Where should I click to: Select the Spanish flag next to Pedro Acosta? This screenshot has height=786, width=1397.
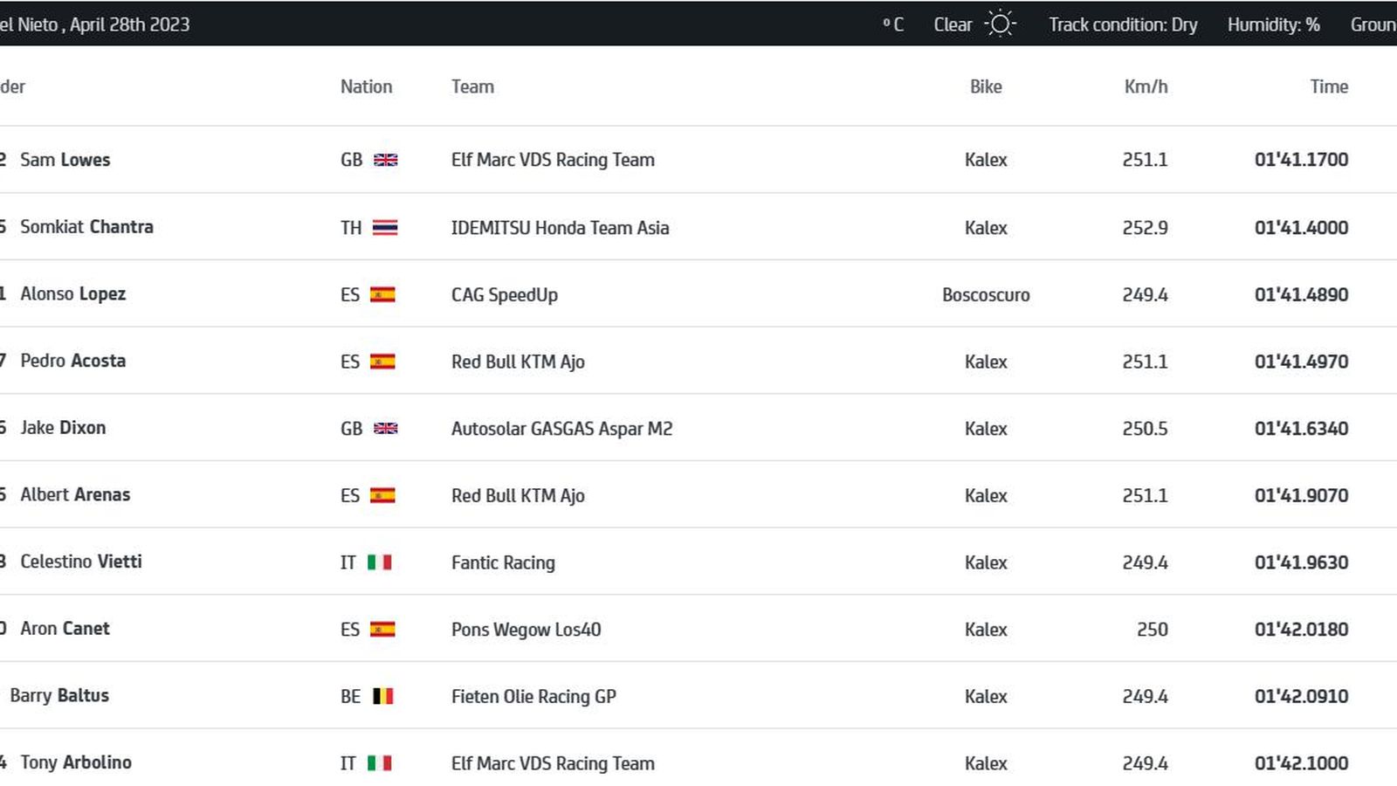tap(382, 362)
